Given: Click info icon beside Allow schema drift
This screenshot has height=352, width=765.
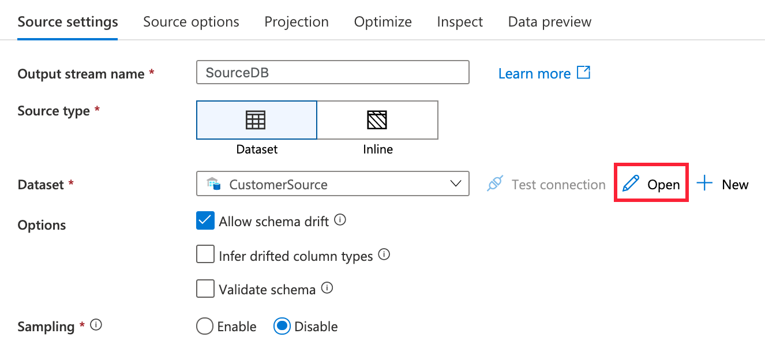Looking at the screenshot, I should [340, 220].
